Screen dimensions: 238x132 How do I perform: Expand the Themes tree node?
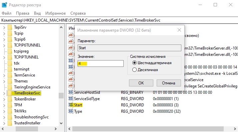click(x=4, y=81)
